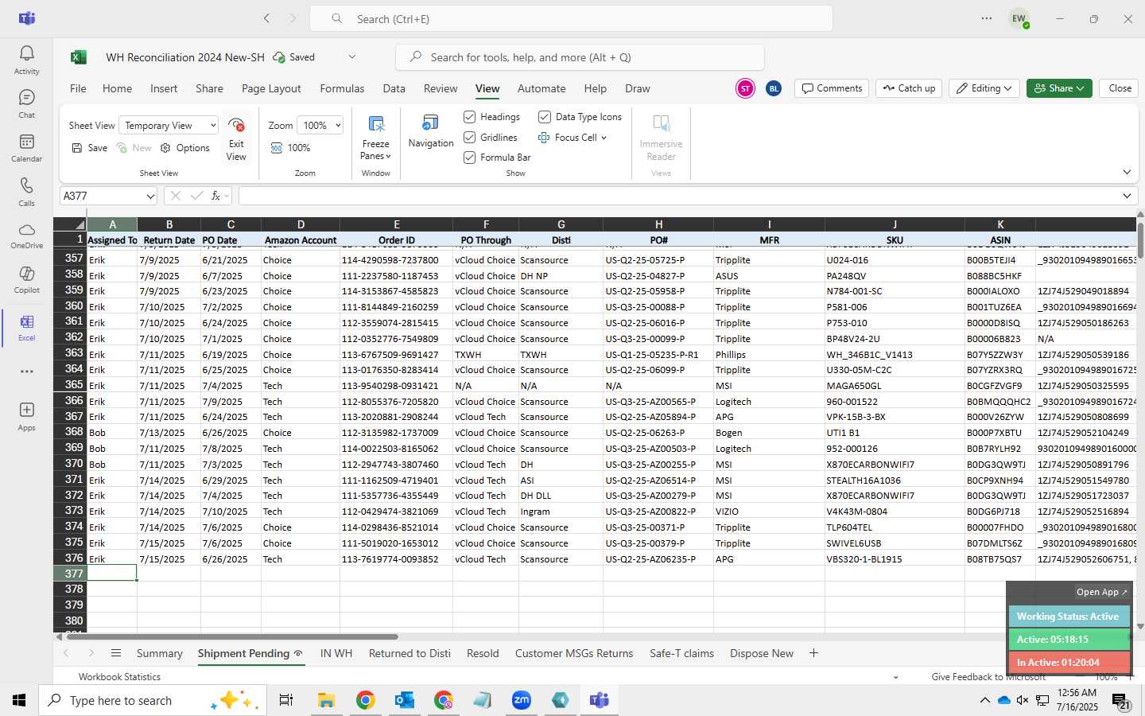The height and width of the screenshot is (716, 1145).
Task: Expand Focus Cell dropdown arrow
Action: (x=604, y=138)
